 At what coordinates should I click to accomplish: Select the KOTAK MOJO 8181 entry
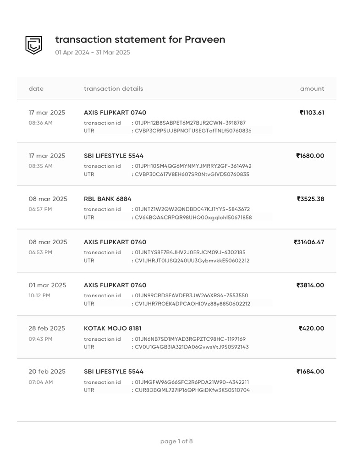click(176, 337)
